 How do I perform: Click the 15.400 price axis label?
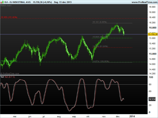click(152, 44)
